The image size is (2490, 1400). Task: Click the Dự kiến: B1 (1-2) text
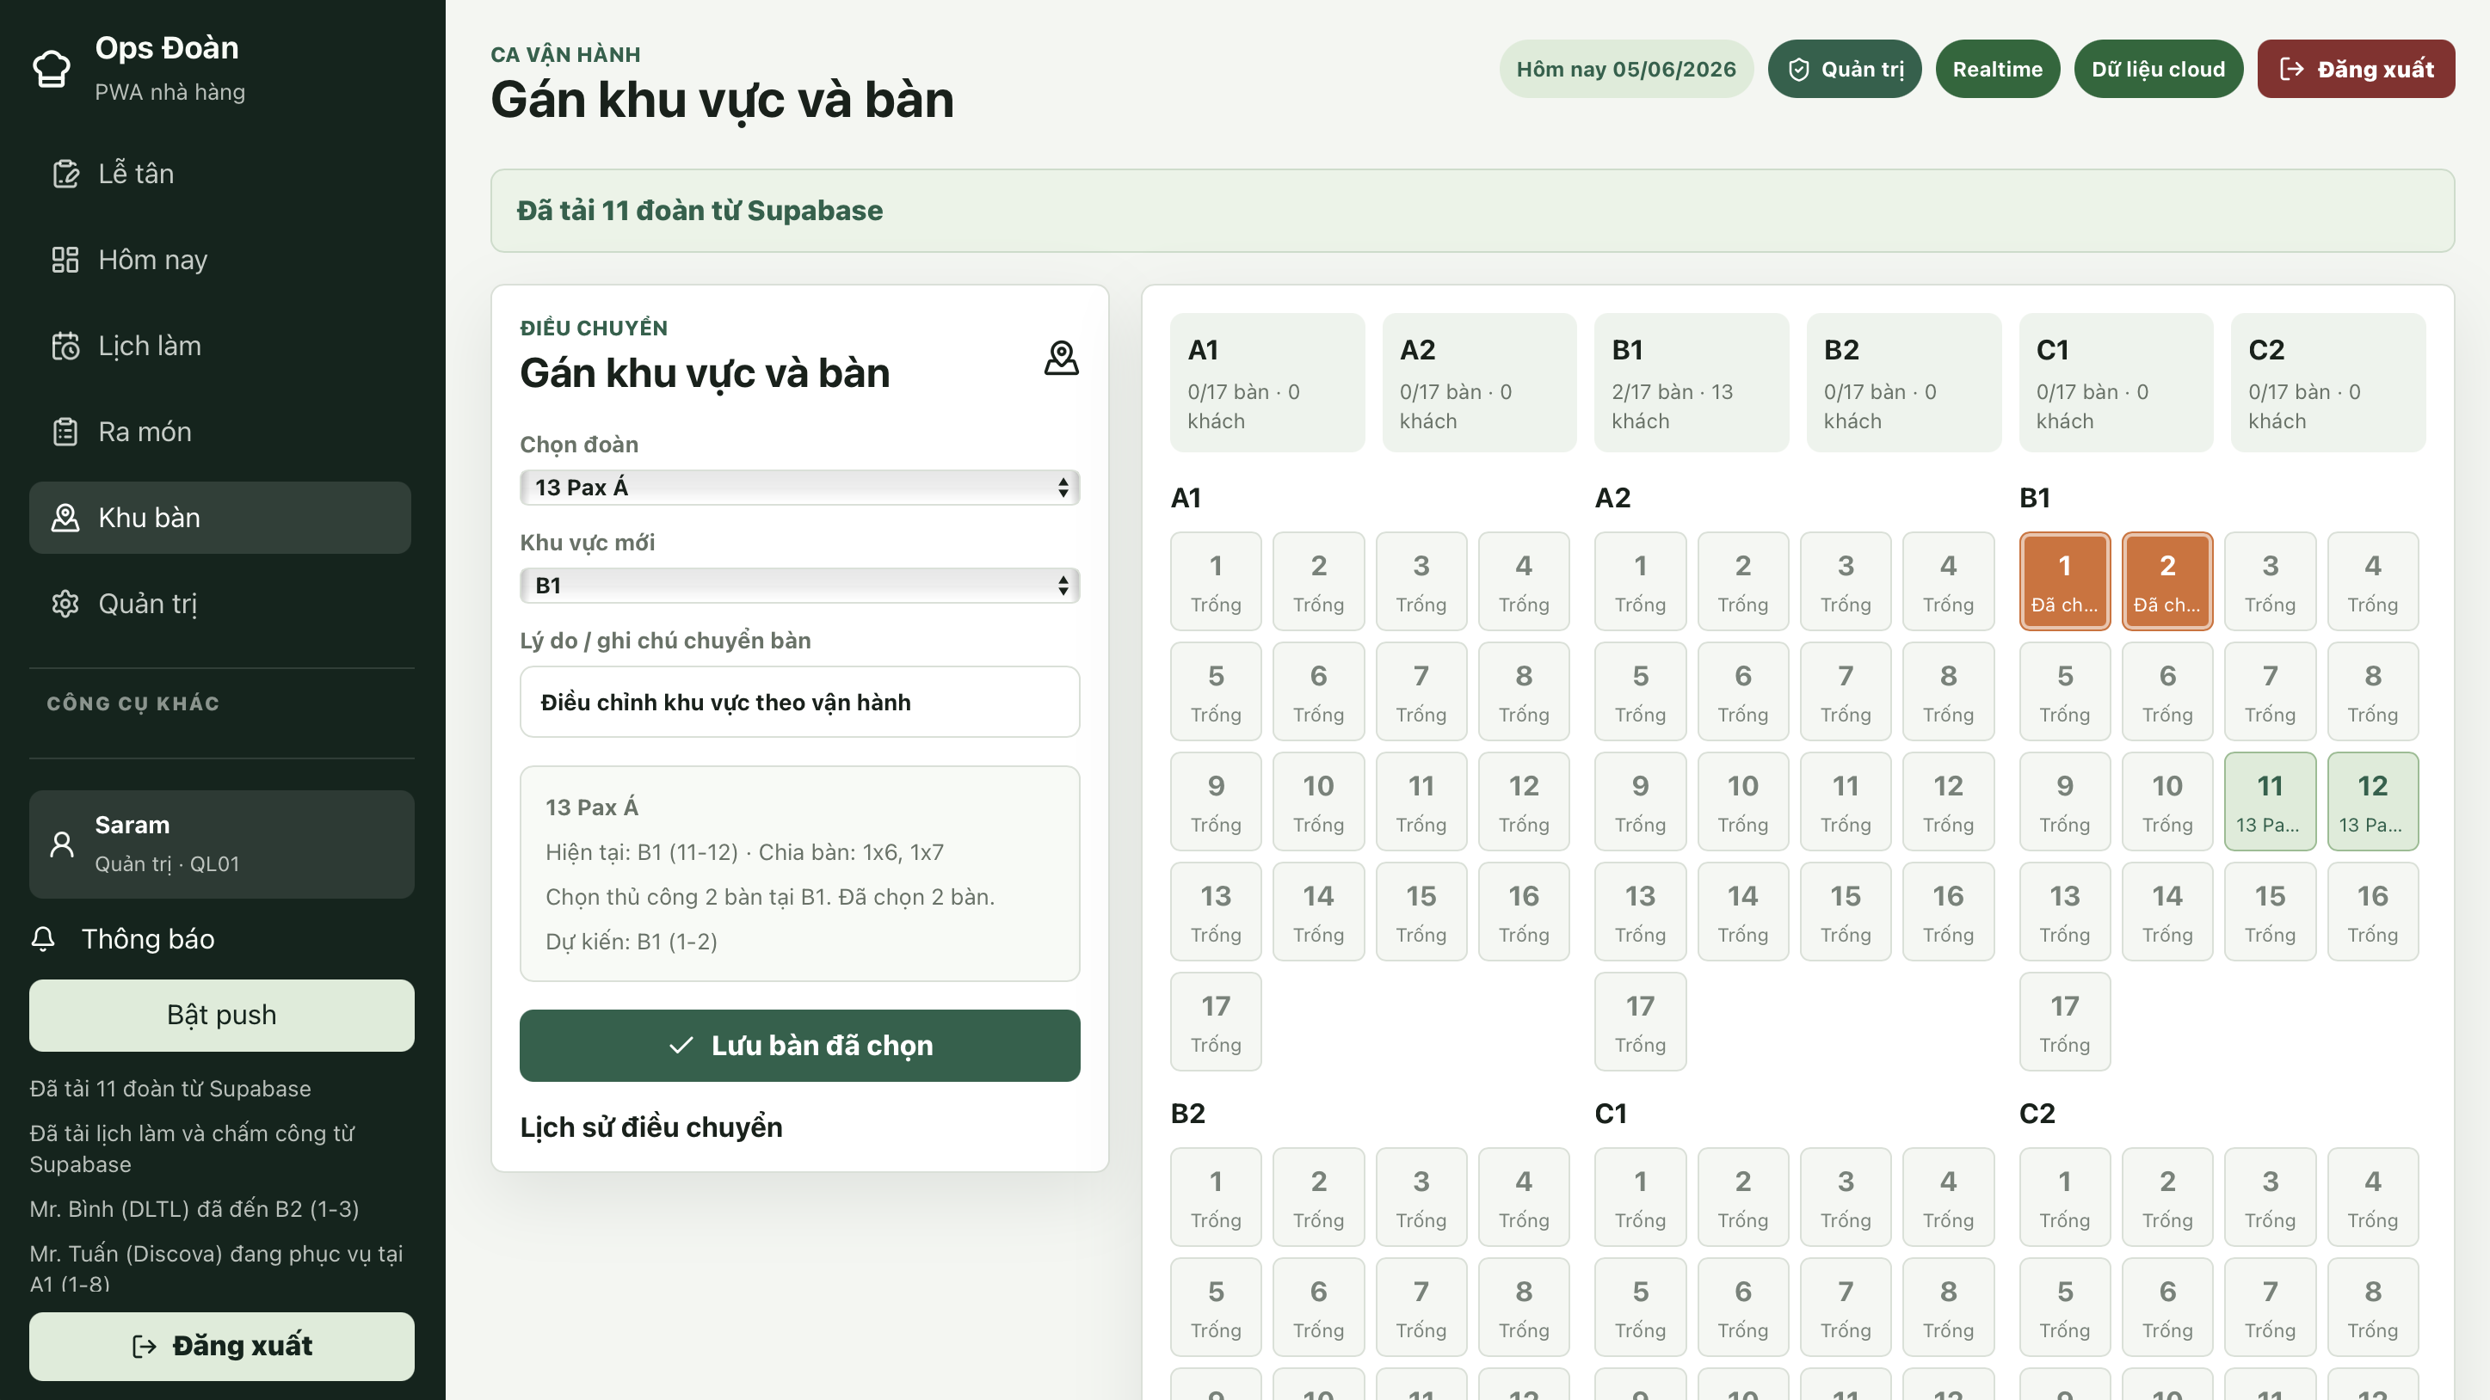click(630, 942)
